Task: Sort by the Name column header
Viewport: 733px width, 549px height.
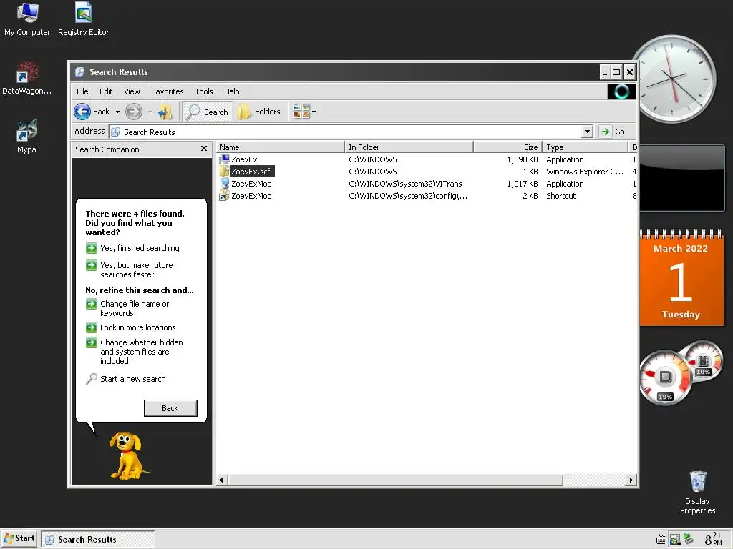Action: (x=280, y=147)
